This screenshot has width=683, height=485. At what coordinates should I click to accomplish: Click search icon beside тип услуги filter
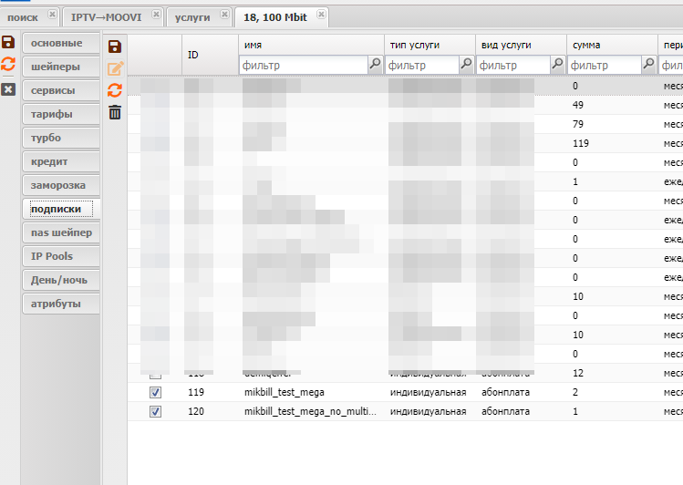click(466, 65)
